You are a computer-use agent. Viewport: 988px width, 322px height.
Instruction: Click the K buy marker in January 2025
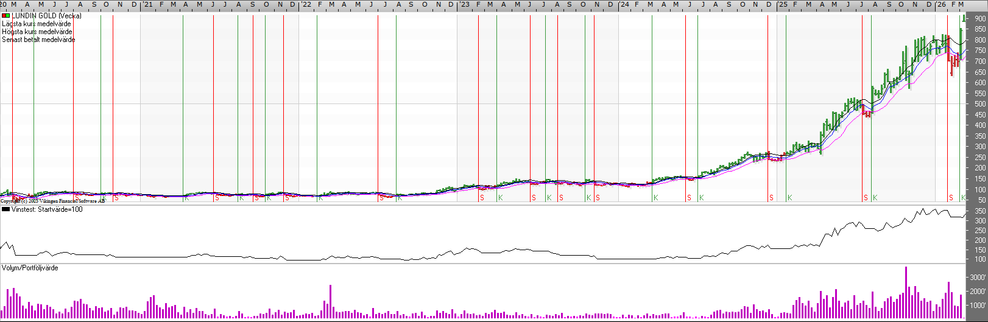[x=789, y=198]
